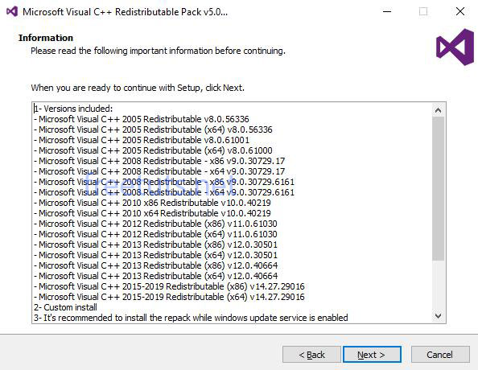This screenshot has width=478, height=370.
Task: Select line '2005 Redistributable v8.0.61001'
Action: point(142,140)
